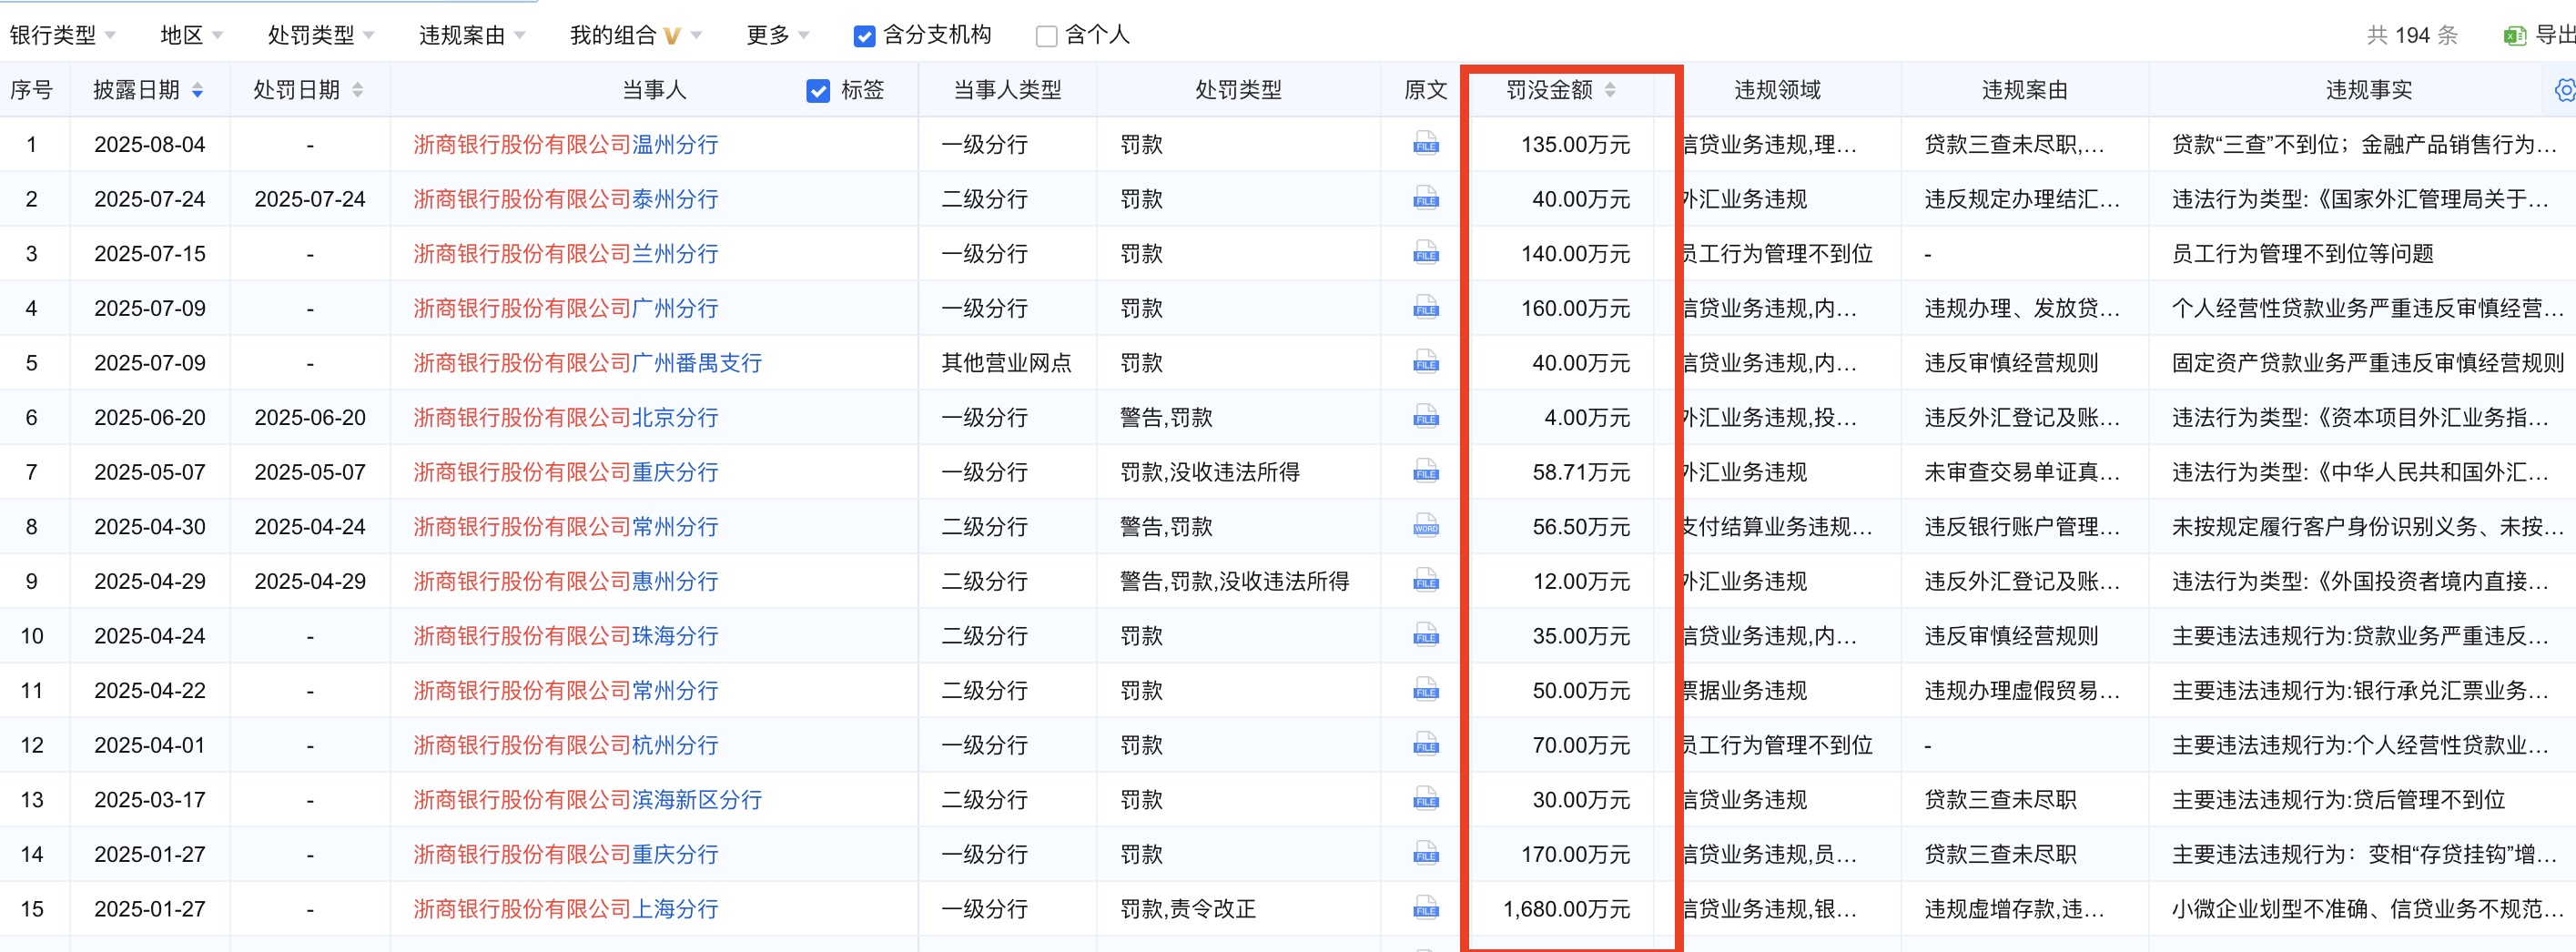This screenshot has width=2576, height=952.
Task: Toggle the 标签 checkbox in the header
Action: click(817, 91)
